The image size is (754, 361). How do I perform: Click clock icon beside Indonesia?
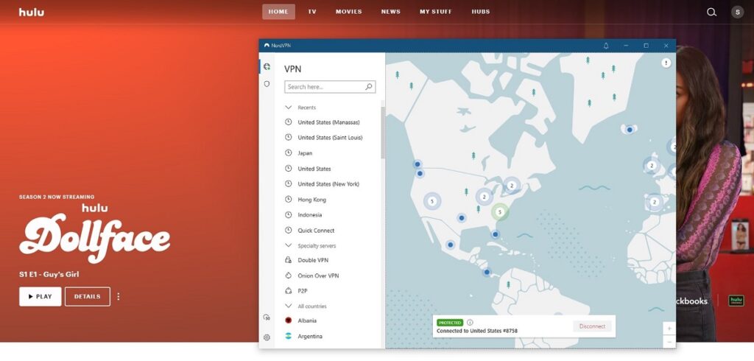pos(288,214)
